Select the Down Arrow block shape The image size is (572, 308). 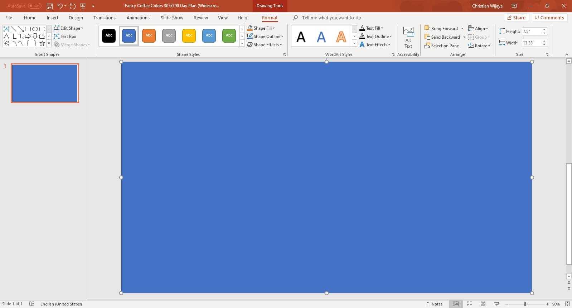[x=35, y=36]
